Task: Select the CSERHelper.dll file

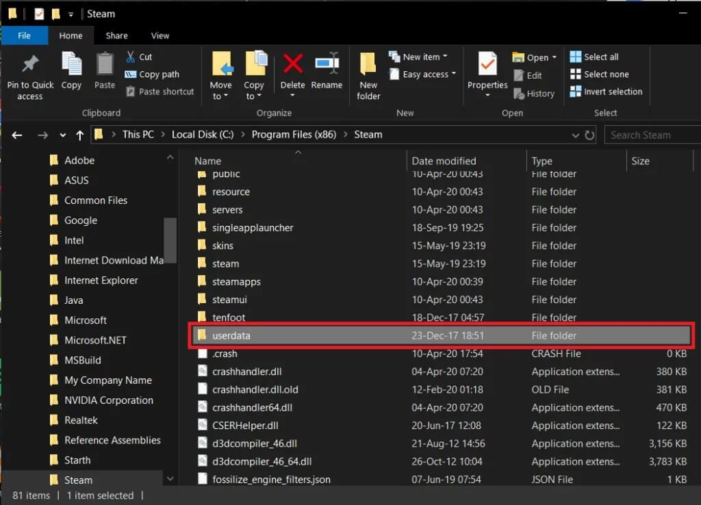Action: [x=442, y=426]
